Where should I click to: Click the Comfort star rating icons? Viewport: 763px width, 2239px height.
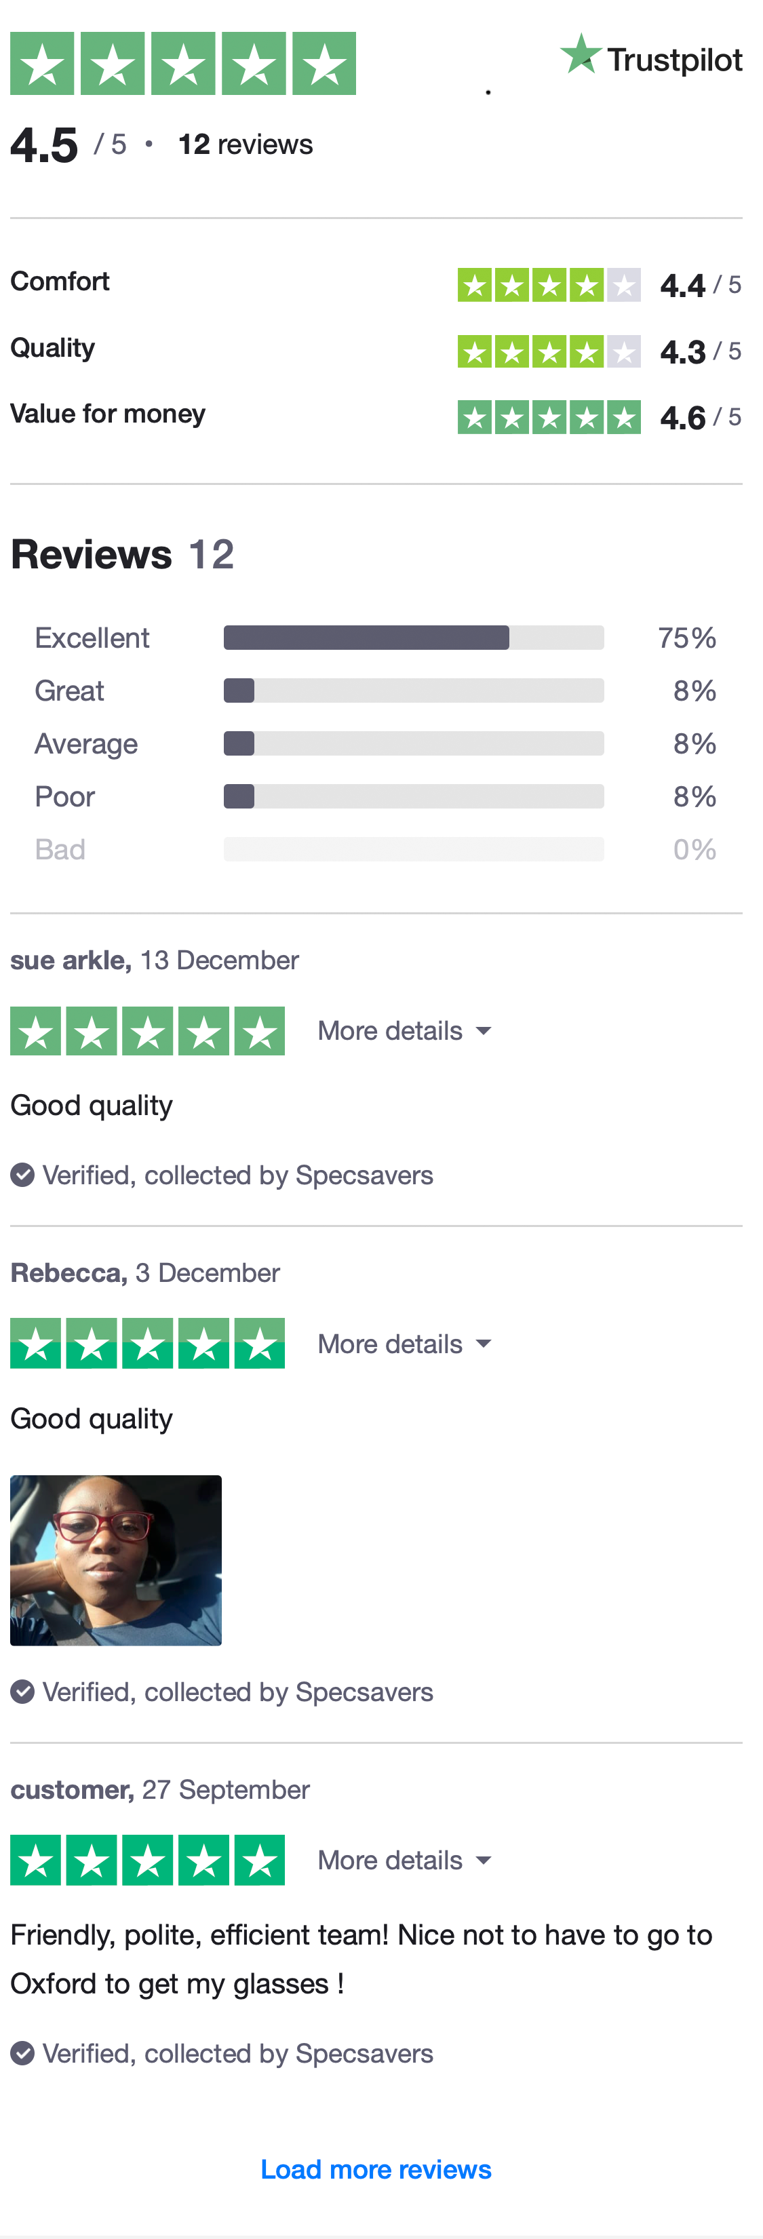[x=549, y=285]
